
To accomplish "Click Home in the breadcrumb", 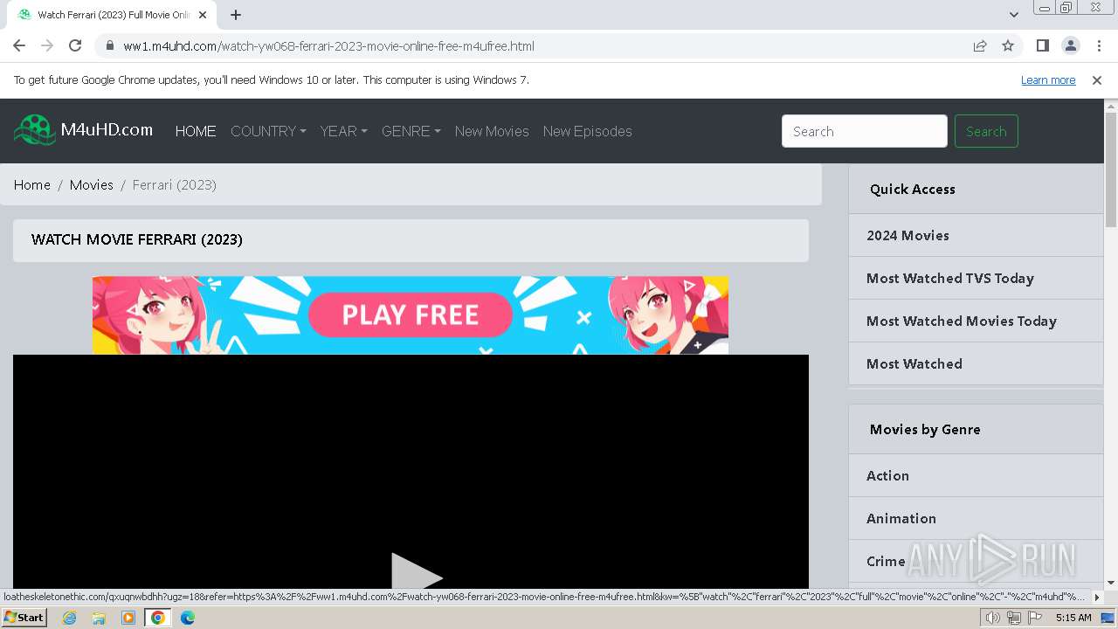I will click(x=32, y=184).
